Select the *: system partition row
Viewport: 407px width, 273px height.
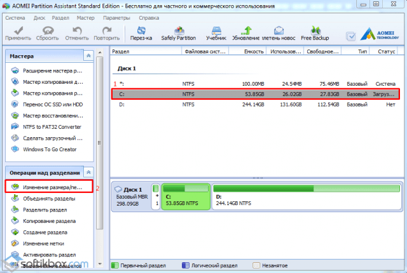[256, 84]
